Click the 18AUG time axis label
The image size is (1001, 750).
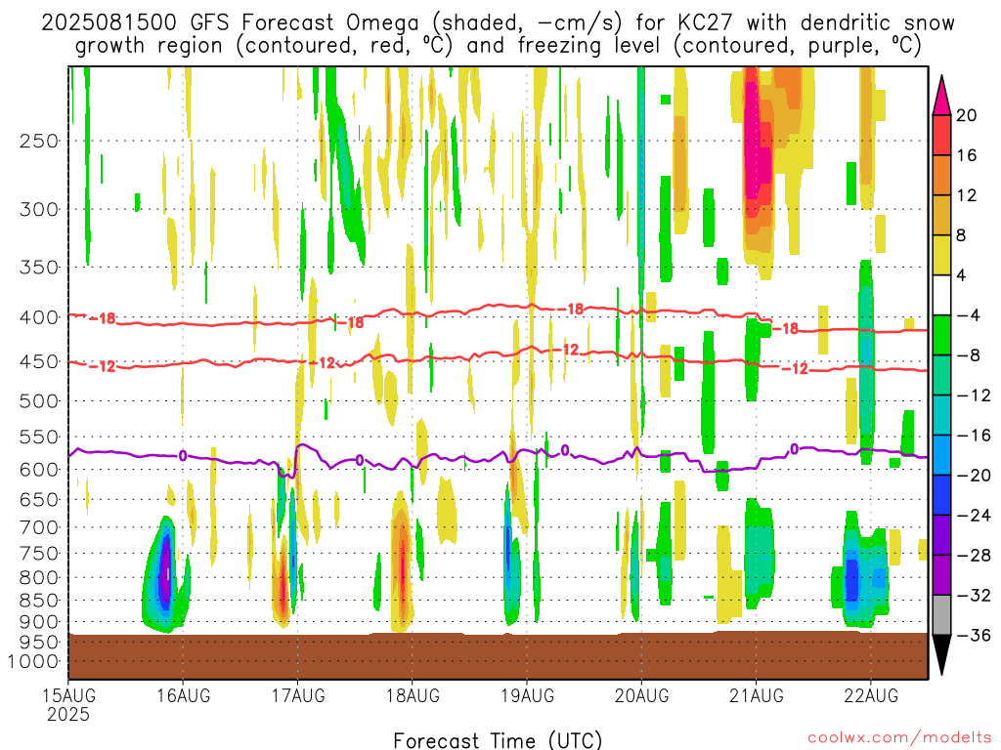[413, 695]
